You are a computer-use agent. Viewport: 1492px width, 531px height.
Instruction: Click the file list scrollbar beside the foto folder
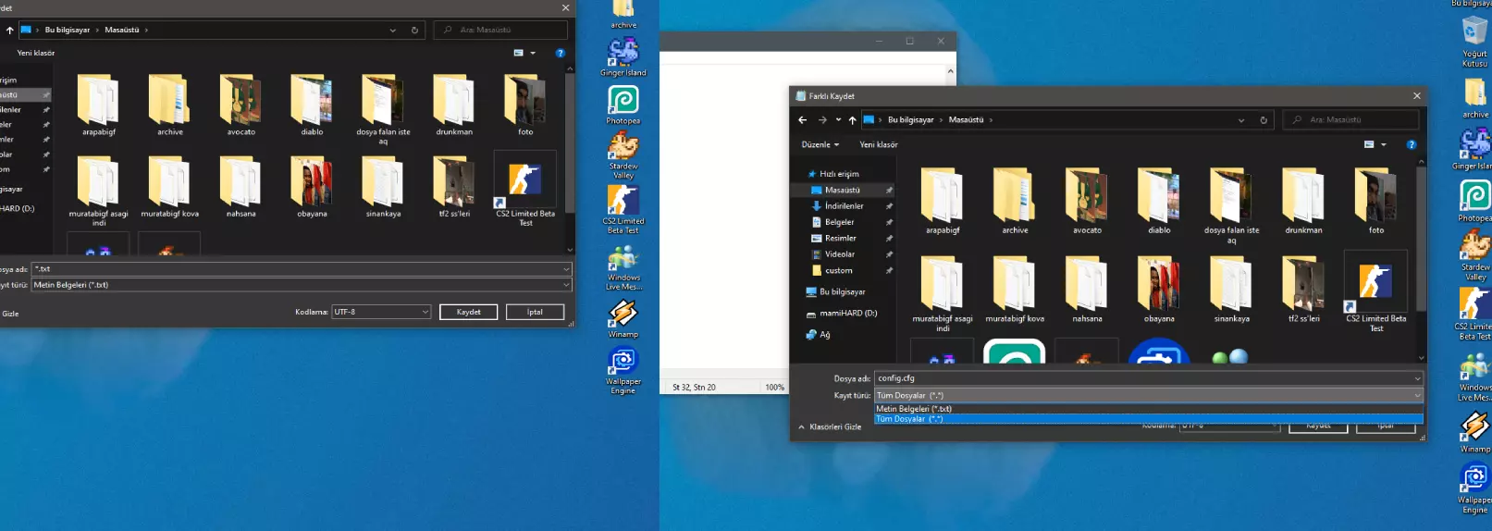[x=1421, y=241]
